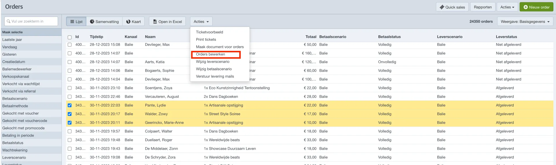Click the 24350 orders count
556x165 pixels.
tap(481, 21)
